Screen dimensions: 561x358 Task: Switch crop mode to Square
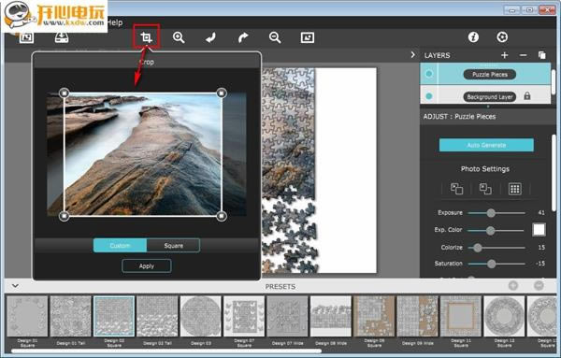click(x=173, y=245)
